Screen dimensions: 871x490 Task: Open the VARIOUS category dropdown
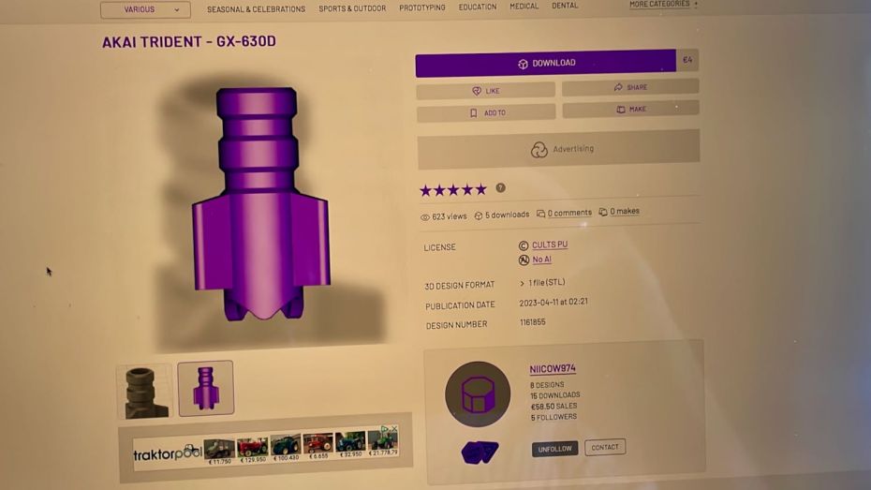145,9
